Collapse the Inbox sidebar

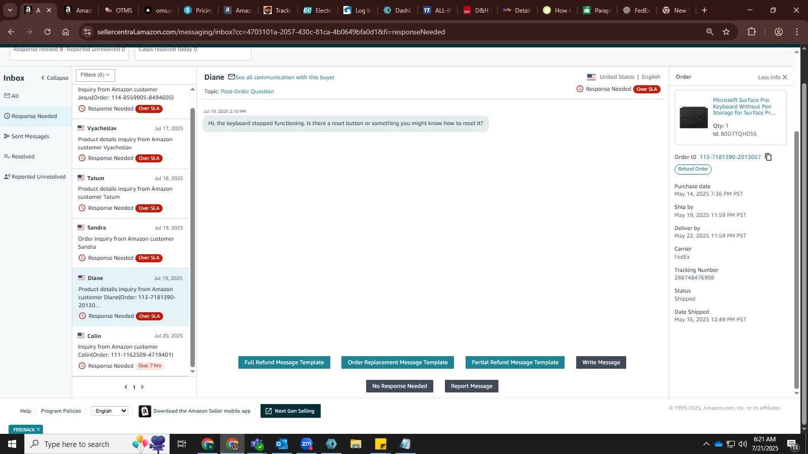click(55, 78)
